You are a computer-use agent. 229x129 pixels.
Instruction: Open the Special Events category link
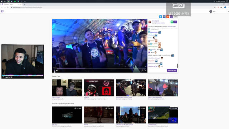click(x=160, y=23)
